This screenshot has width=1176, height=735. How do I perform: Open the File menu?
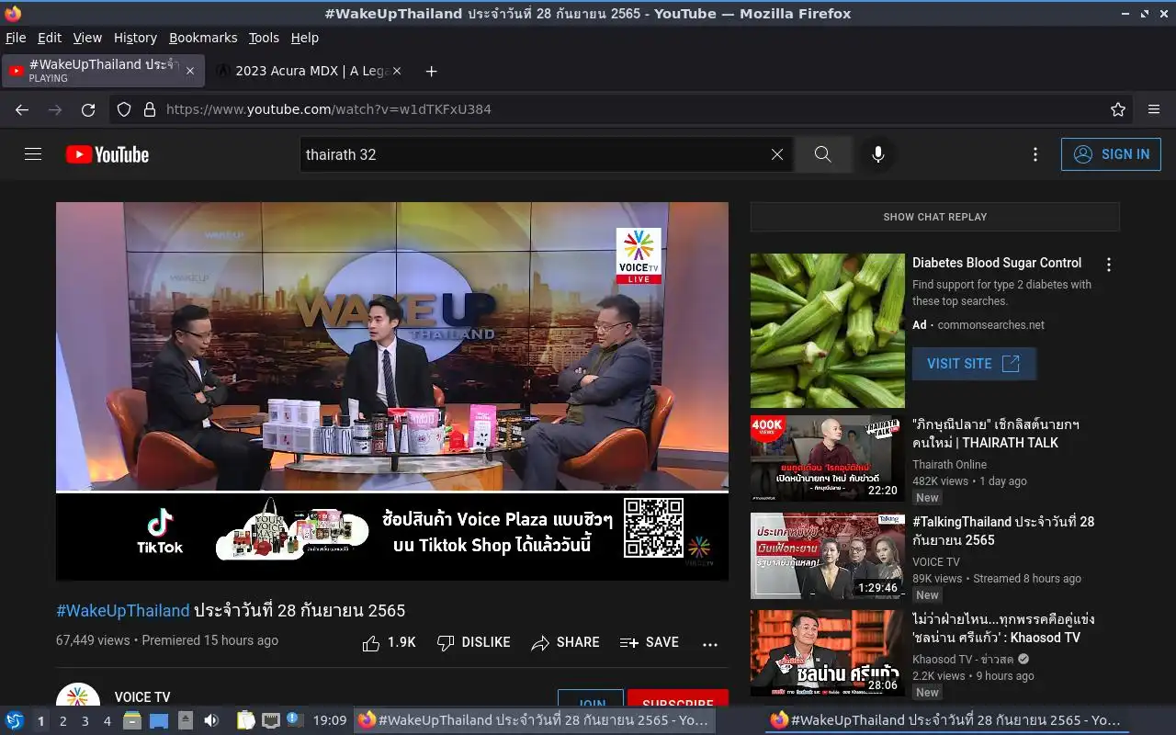click(16, 38)
